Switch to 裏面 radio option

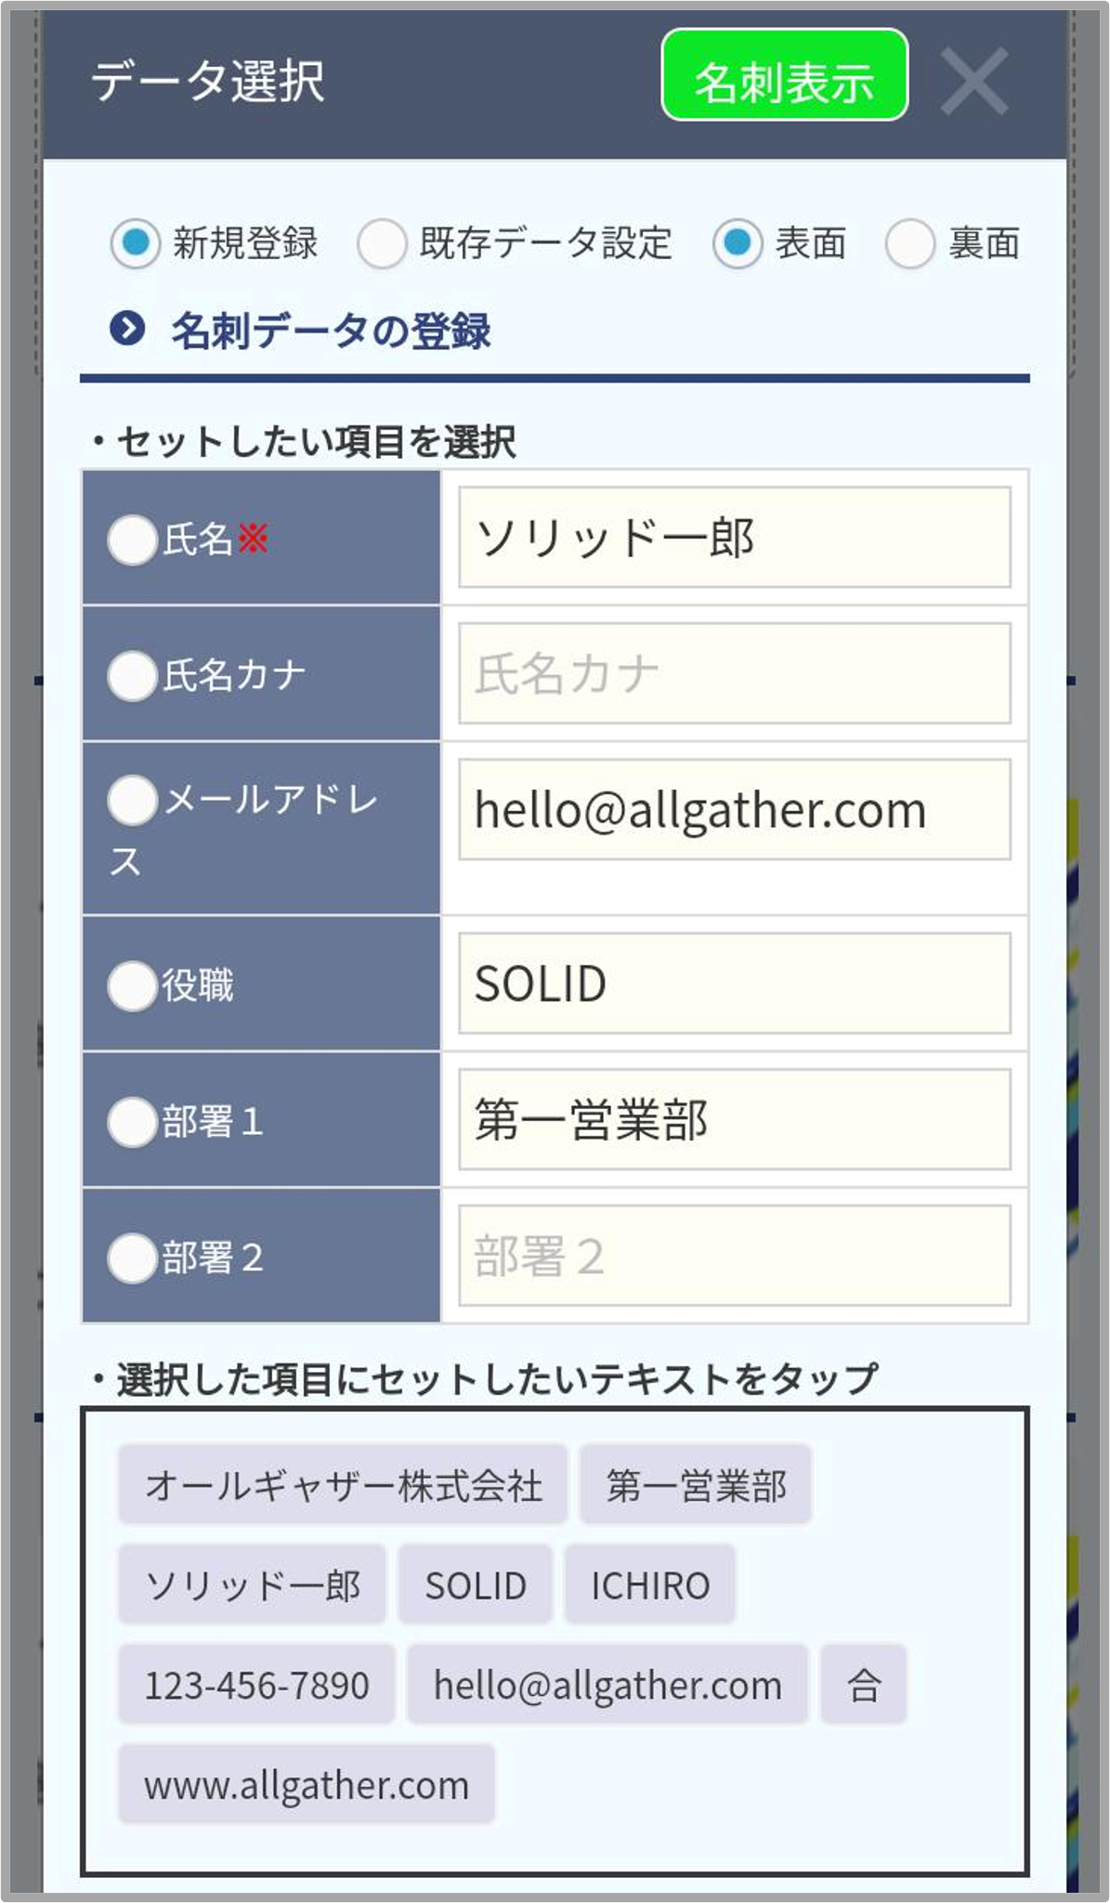(x=909, y=243)
